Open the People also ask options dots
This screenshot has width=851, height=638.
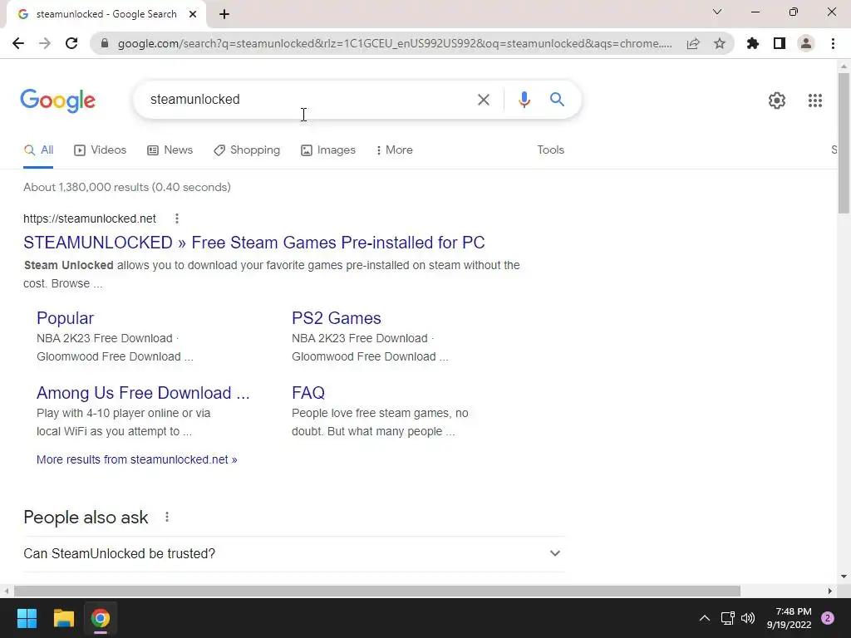point(167,517)
